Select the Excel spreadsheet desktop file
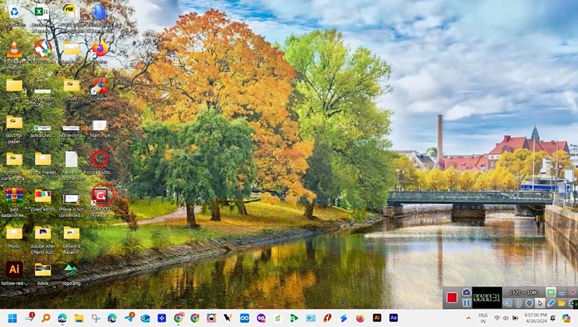The width and height of the screenshot is (578, 327). [x=42, y=17]
